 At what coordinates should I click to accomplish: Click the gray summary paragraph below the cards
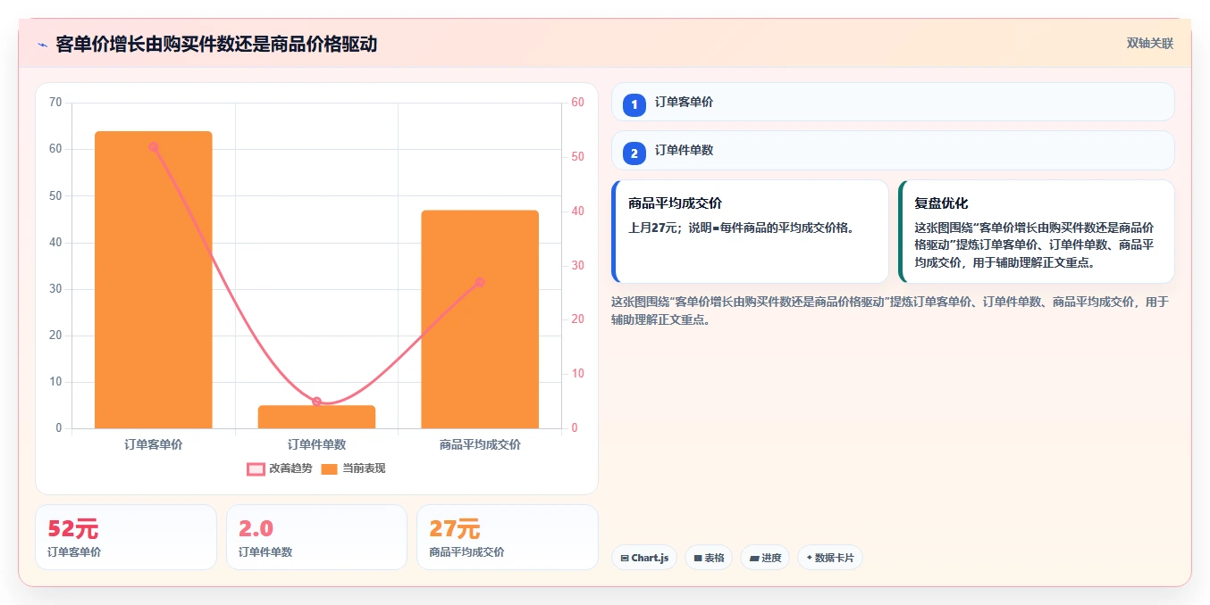[890, 311]
